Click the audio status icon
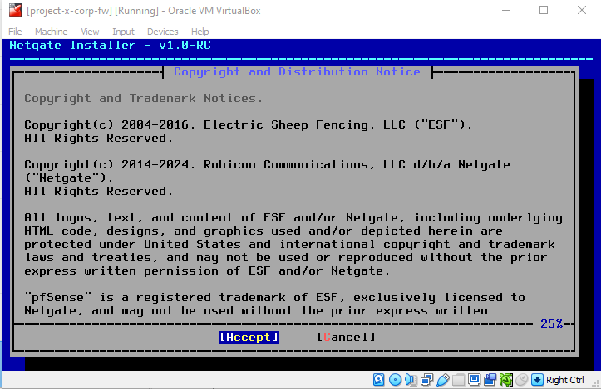Viewport: 601px width, 389px height. (x=411, y=380)
